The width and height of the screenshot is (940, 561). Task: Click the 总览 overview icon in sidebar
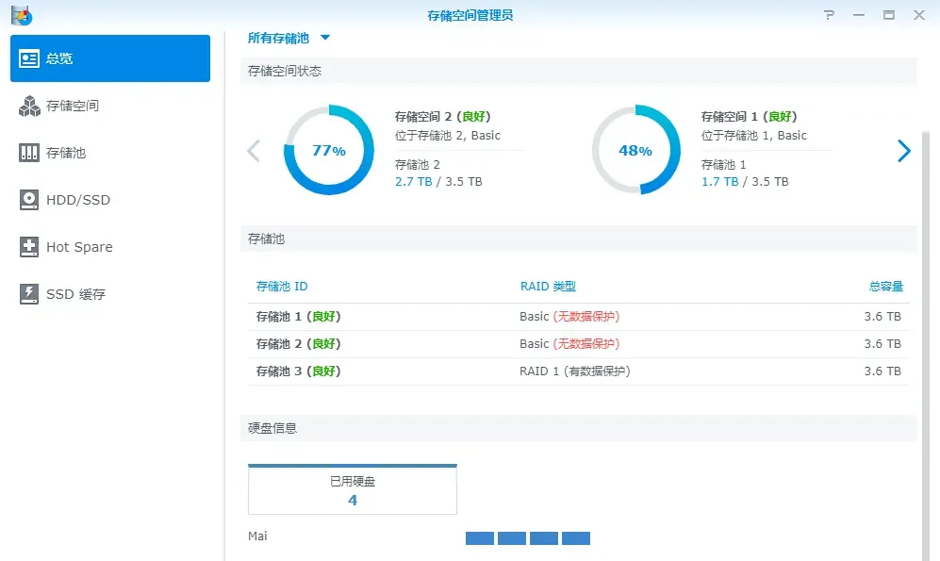click(29, 58)
